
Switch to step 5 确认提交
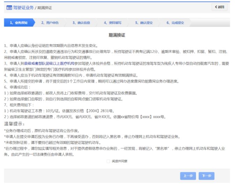click(144, 23)
